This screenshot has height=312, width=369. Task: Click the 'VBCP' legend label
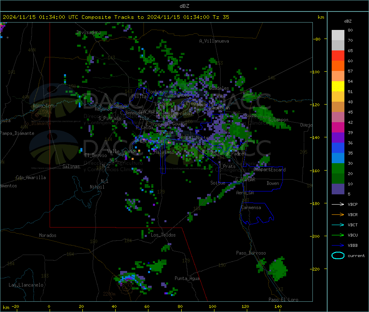tap(353, 204)
